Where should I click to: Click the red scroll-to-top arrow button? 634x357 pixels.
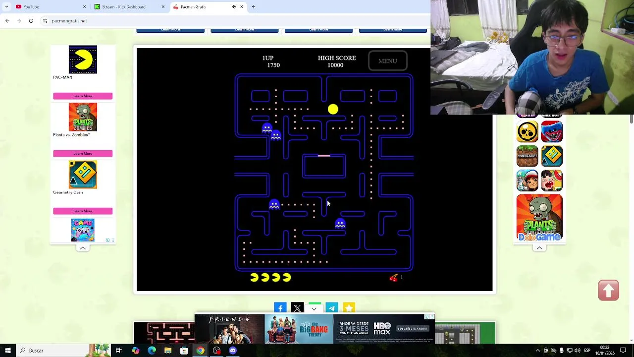(x=608, y=290)
